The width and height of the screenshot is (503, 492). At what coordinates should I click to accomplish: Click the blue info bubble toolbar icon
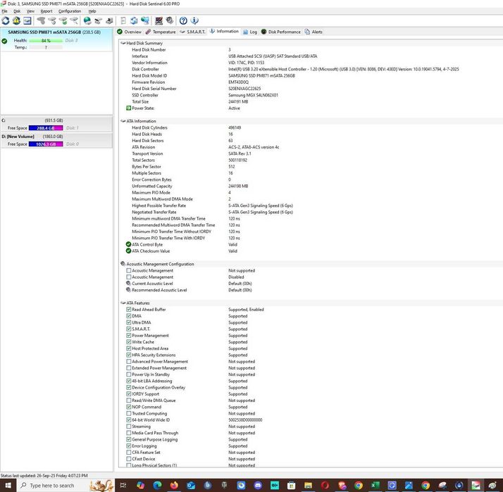(194, 21)
